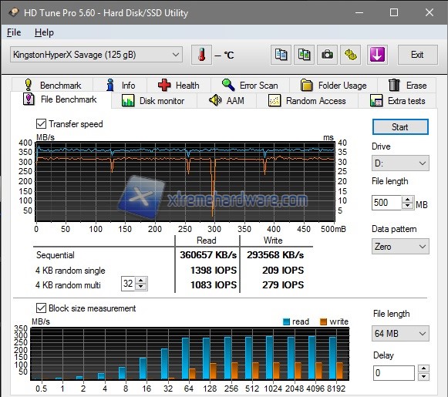Switch to the AAM tab
The image size is (448, 397).
[227, 101]
